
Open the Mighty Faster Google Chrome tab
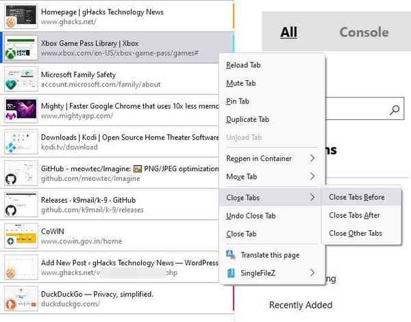coord(110,110)
